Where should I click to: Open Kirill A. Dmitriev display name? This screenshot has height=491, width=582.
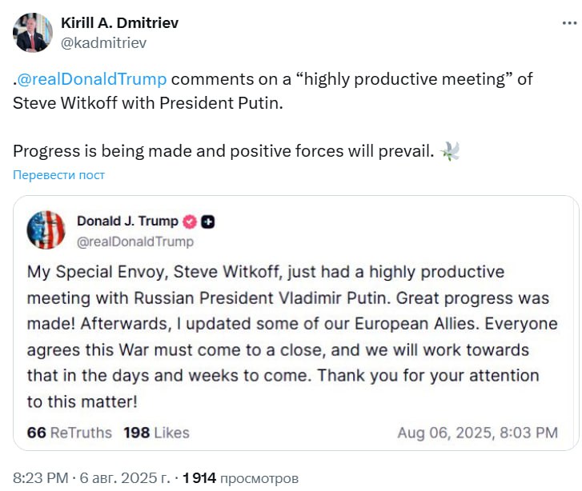119,22
